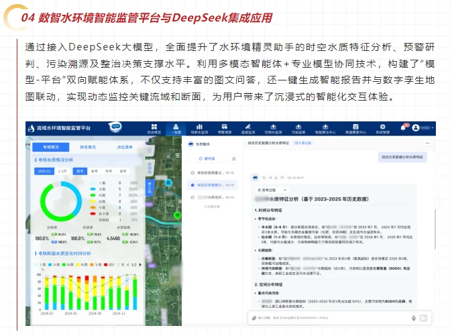The width and height of the screenshot is (452, 334).
Task: Click the attachment paperclip icon
Action: (x=254, y=318)
